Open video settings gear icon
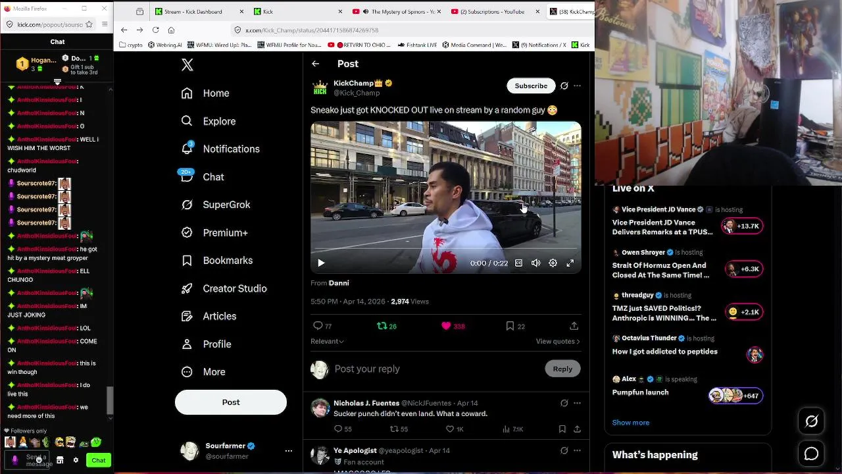This screenshot has height=474, width=842. click(553, 263)
